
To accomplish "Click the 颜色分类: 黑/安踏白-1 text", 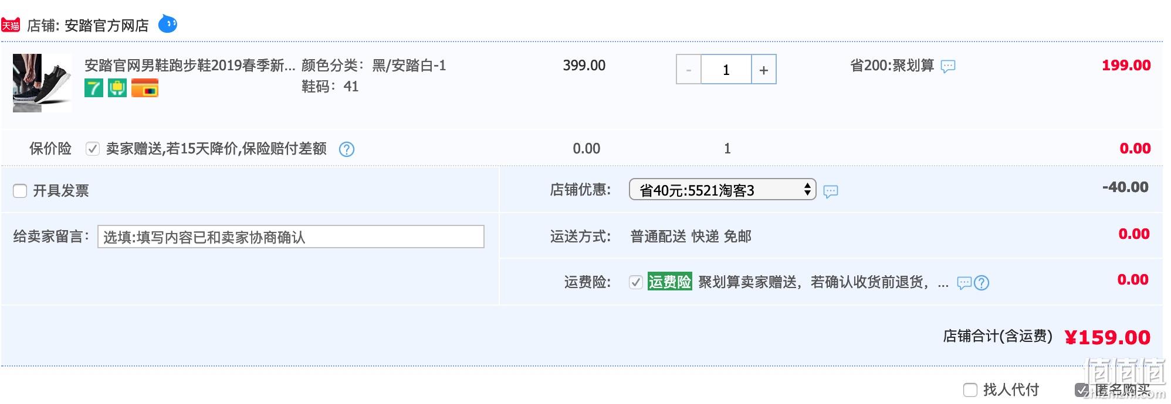I will coord(374,65).
